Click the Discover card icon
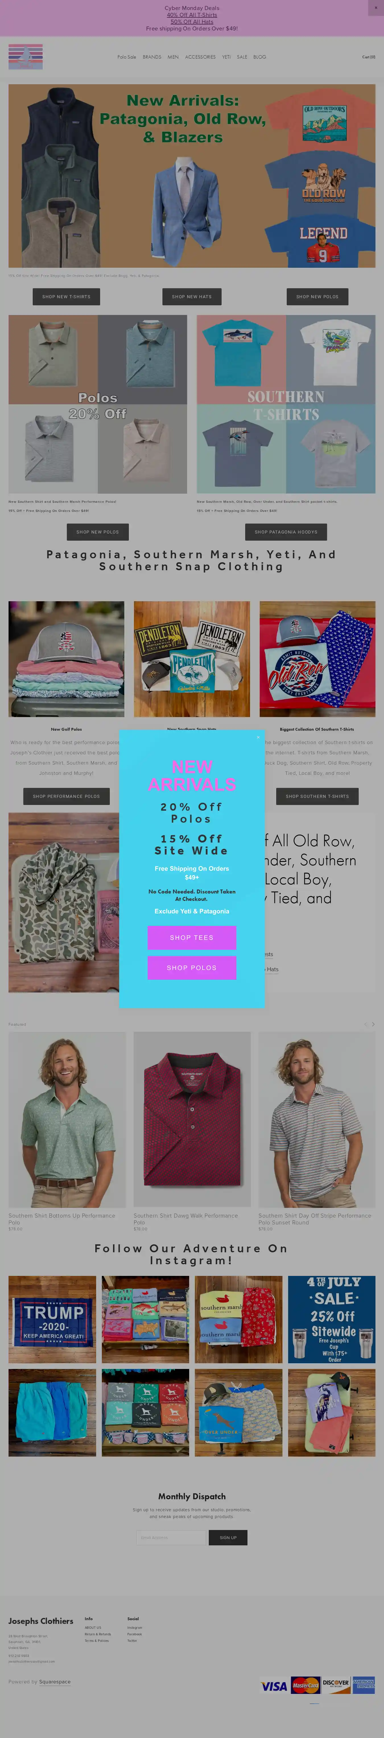 335,1685
